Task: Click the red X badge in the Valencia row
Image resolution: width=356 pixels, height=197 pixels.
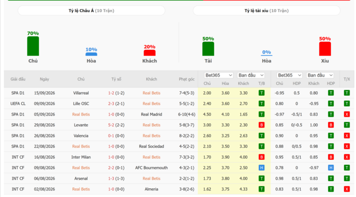Action: pyautogui.click(x=347, y=136)
